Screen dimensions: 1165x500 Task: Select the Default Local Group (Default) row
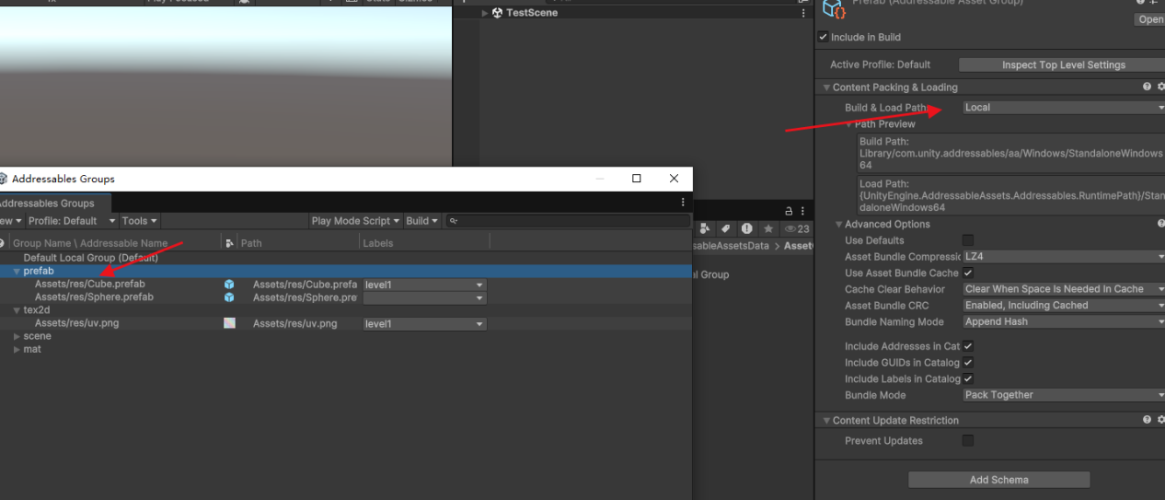coord(345,258)
